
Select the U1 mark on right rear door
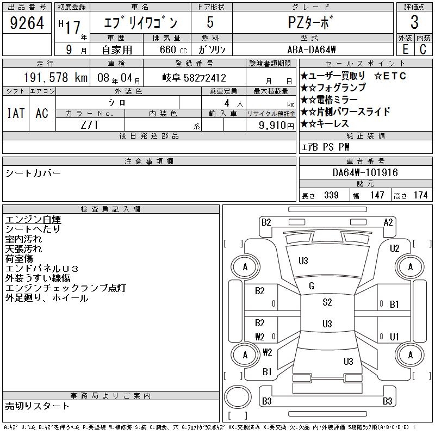[x=395, y=337]
